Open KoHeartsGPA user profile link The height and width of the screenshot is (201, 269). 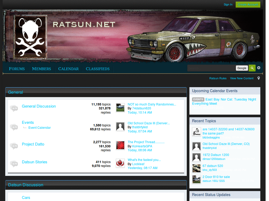coord(142,146)
